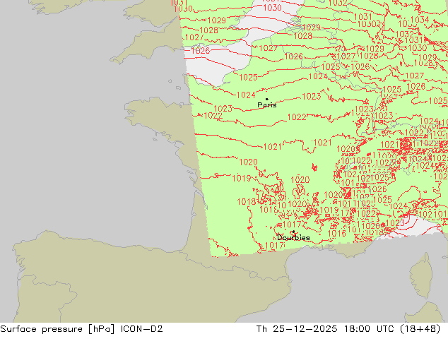Screen dimensions: 448x346
Task: Select the 'Surface pressure [hPa]' caption text
Action: coord(57,329)
